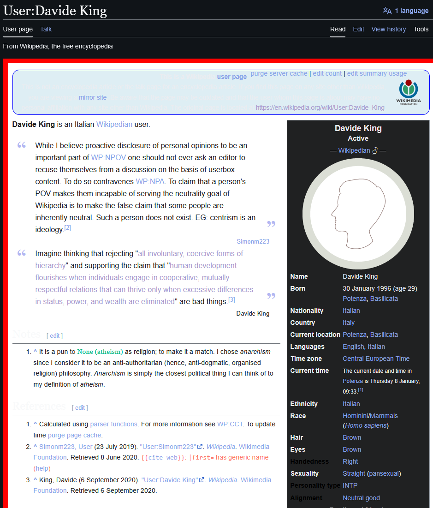433x508 pixels.
Task: Click the mirror site link
Action: [93, 97]
